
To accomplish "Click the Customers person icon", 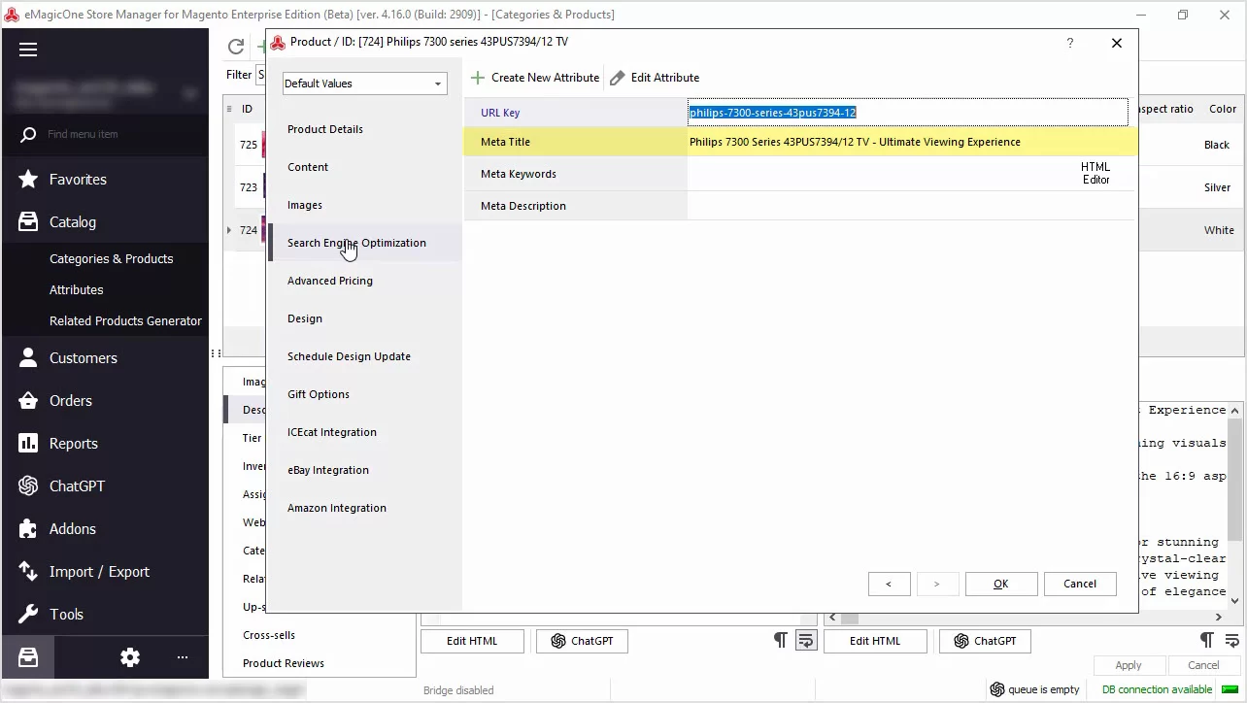I will click(28, 357).
